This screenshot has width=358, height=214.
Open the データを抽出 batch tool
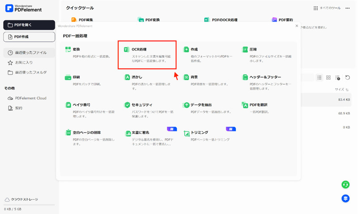click(207, 108)
